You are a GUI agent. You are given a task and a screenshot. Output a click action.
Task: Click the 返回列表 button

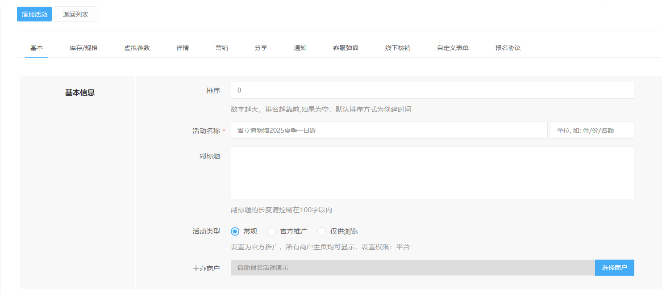coord(75,14)
